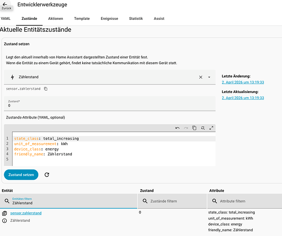The width and height of the screenshot is (282, 236).
Task: Open the Letzte Änderung timestamp link
Action: (243, 82)
